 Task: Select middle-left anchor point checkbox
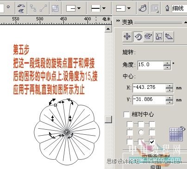130,132
